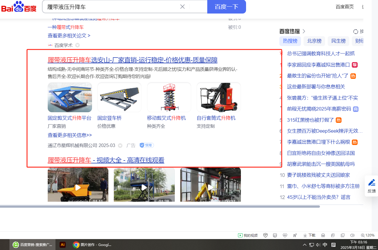Image resolution: width=378 pixels, height=250 pixels.
Task: Open Adobe Illustrator from the taskbar
Action: pyautogui.click(x=63, y=245)
